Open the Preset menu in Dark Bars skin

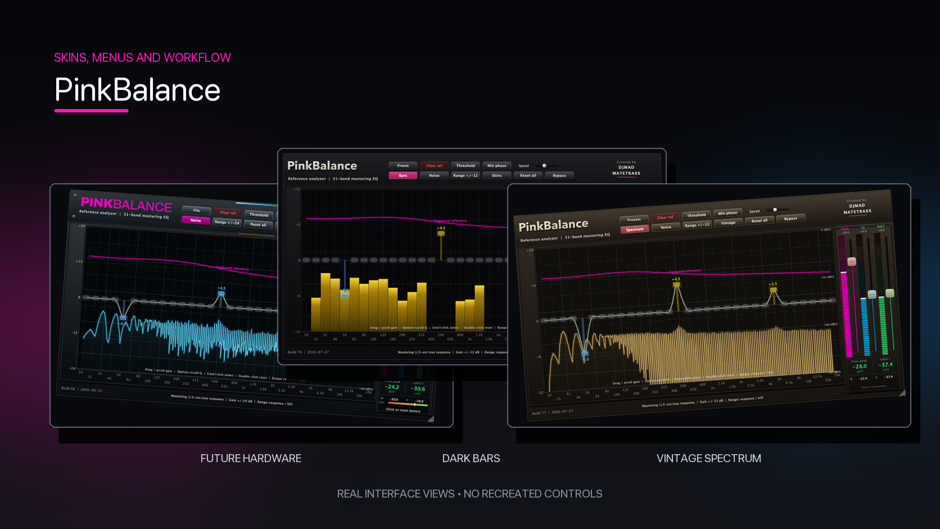[x=403, y=166]
